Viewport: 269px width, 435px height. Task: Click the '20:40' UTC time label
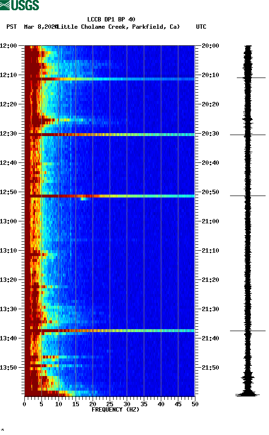[211, 163]
